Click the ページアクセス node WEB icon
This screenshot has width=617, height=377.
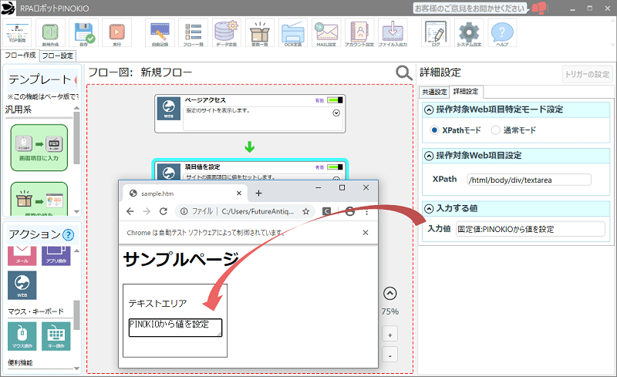pyautogui.click(x=168, y=108)
